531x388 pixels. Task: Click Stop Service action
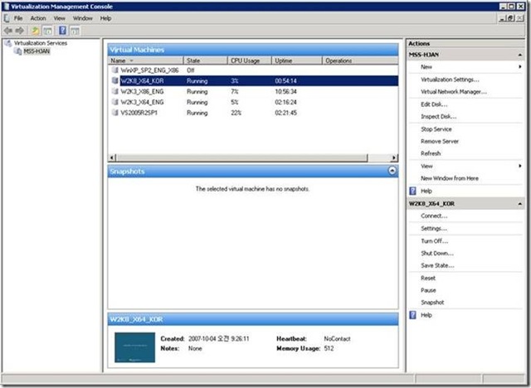(x=436, y=129)
